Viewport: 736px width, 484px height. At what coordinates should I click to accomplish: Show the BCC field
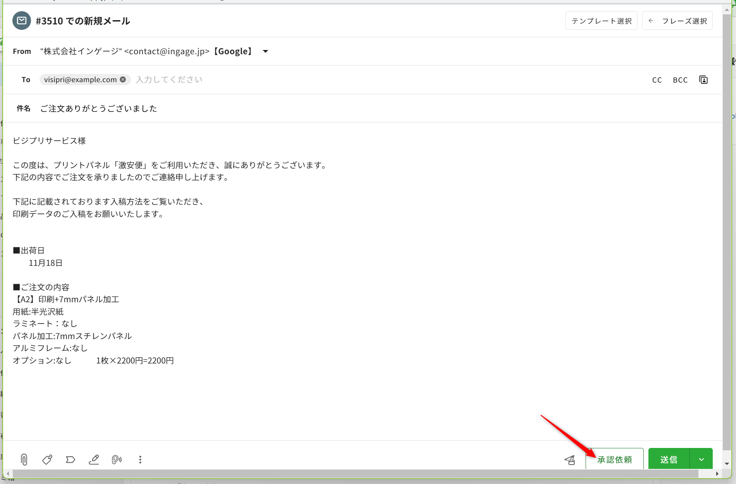tap(680, 80)
